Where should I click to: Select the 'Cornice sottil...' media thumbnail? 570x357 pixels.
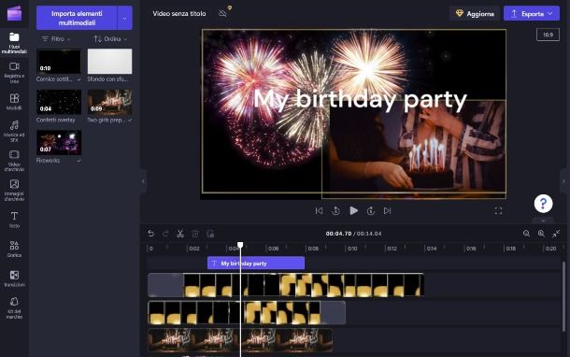pyautogui.click(x=59, y=62)
